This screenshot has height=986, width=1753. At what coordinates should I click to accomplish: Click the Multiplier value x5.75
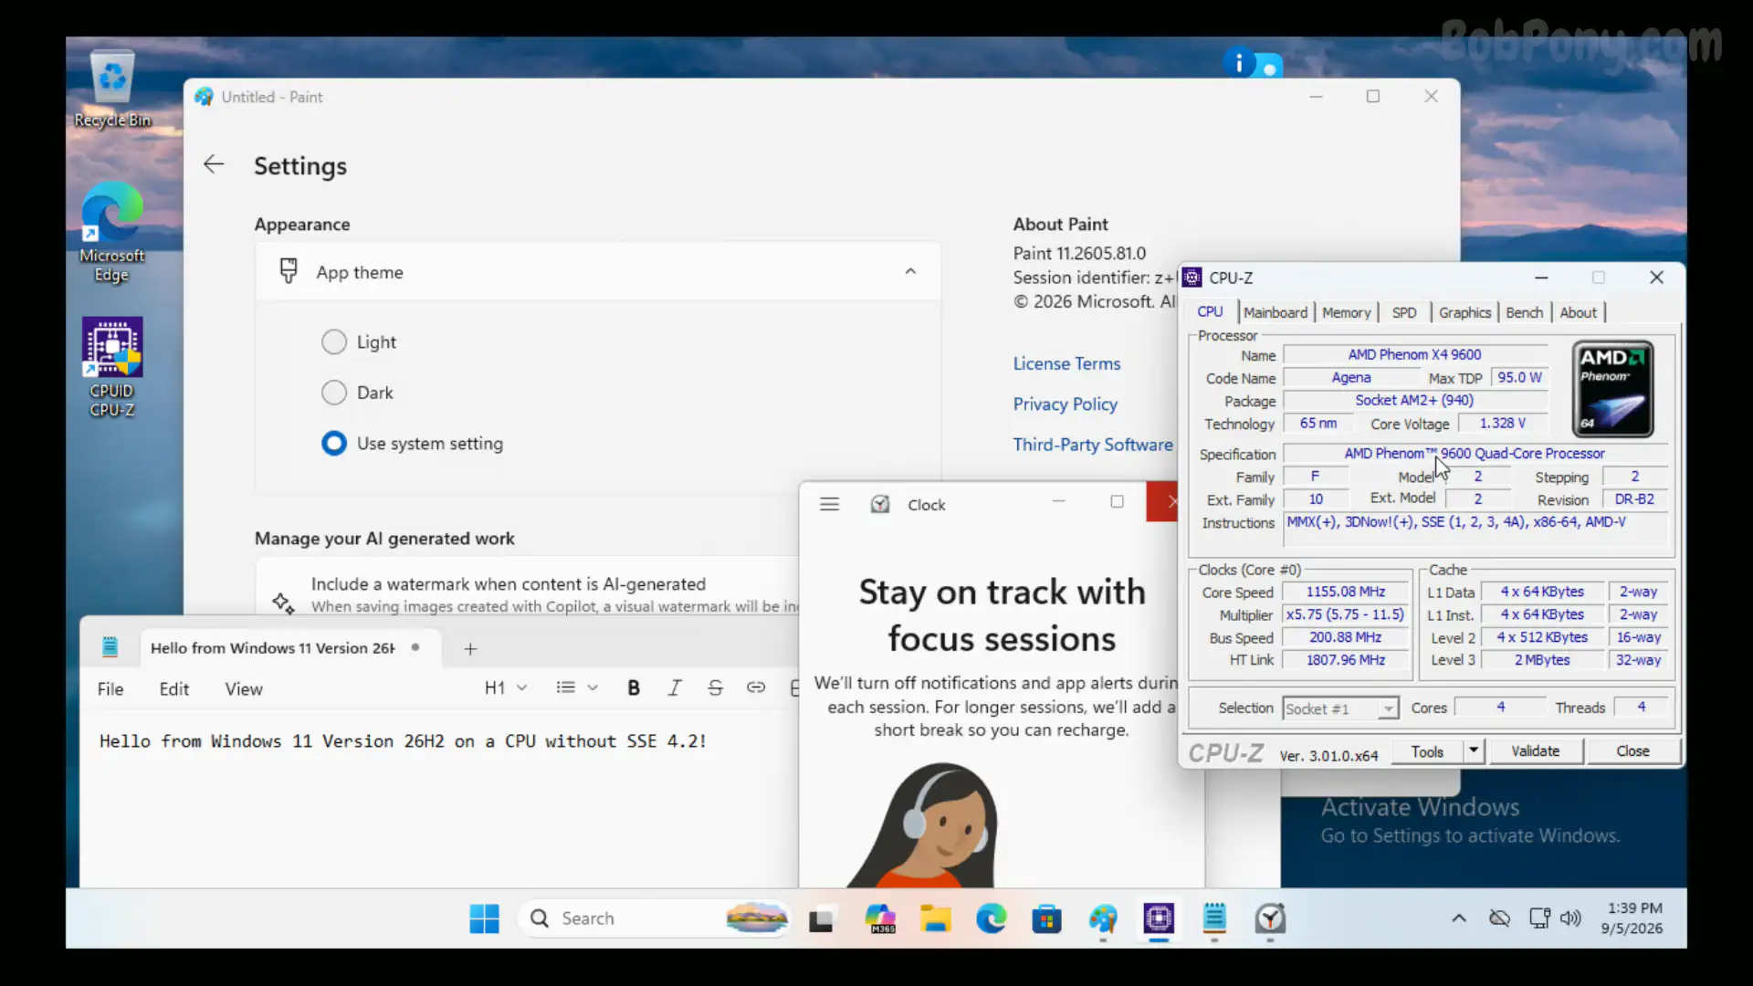1345,614
